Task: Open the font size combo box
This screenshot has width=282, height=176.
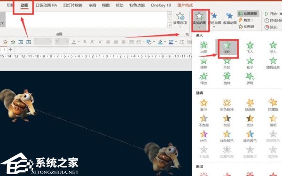Action: (x=61, y=42)
